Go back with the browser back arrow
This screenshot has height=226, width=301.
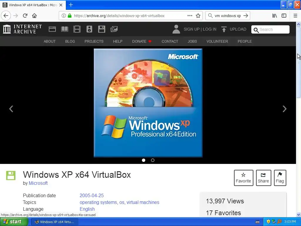click(x=6, y=16)
